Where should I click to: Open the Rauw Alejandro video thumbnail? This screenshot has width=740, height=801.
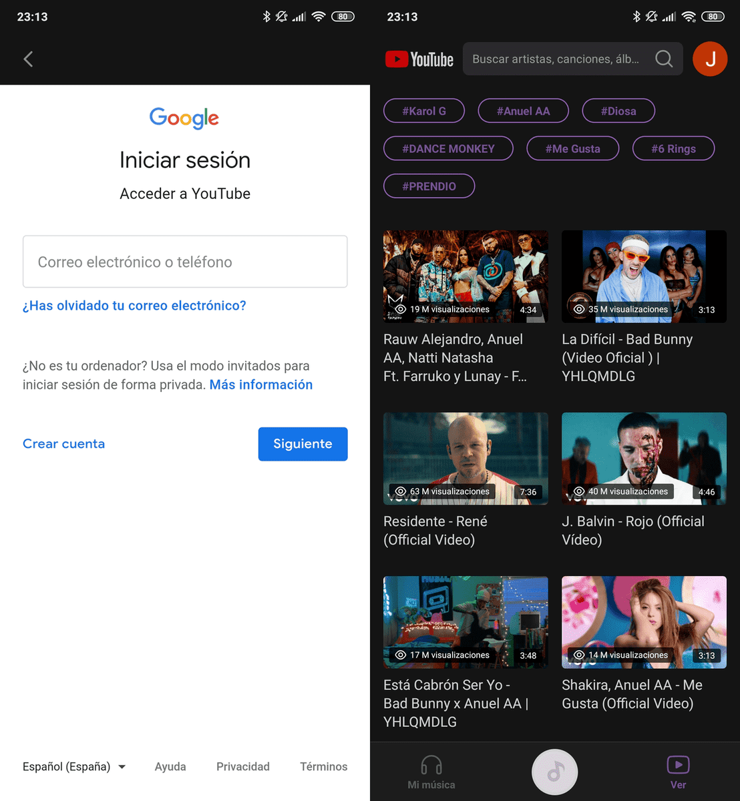(466, 277)
